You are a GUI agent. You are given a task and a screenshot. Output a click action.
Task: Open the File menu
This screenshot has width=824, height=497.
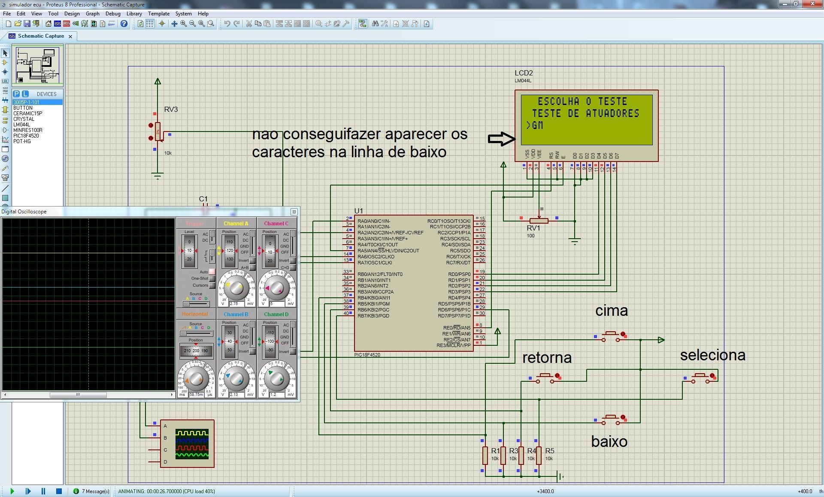click(7, 14)
